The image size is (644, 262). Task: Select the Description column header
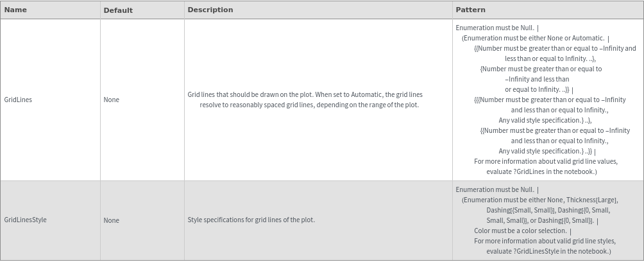point(210,10)
